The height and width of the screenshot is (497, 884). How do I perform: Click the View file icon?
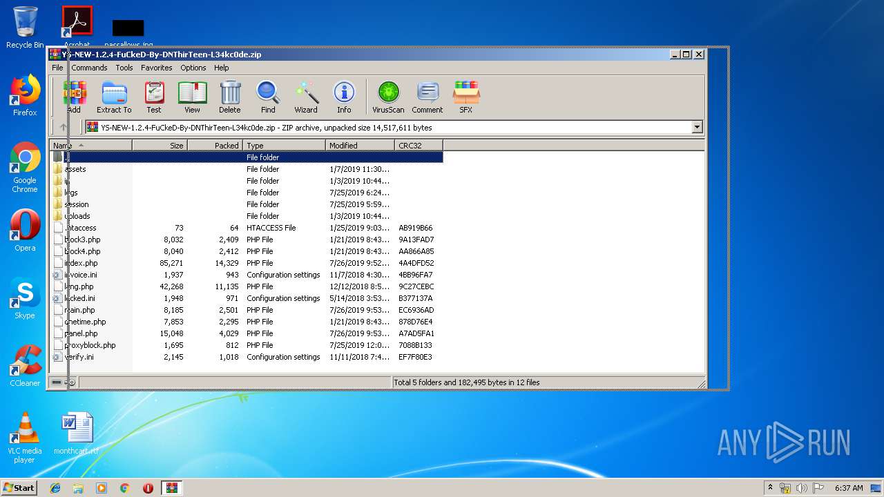click(192, 97)
